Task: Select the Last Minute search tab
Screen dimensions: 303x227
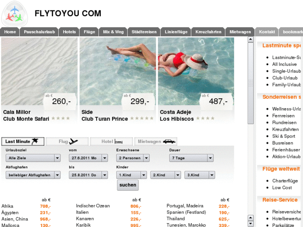Action: click(23, 142)
